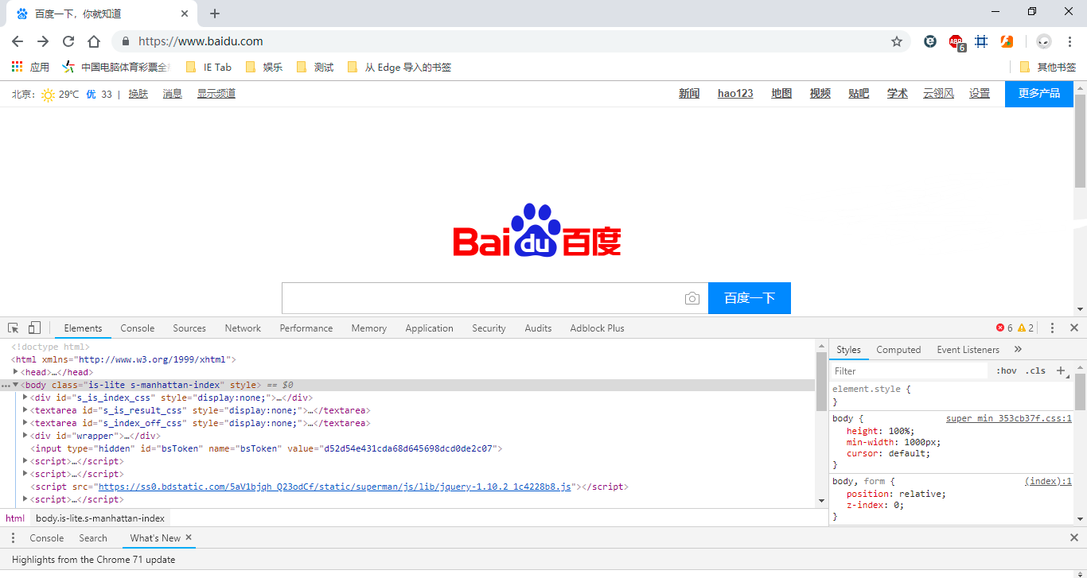This screenshot has width=1087, height=578.
Task: Open the Performance tab
Action: click(x=306, y=328)
